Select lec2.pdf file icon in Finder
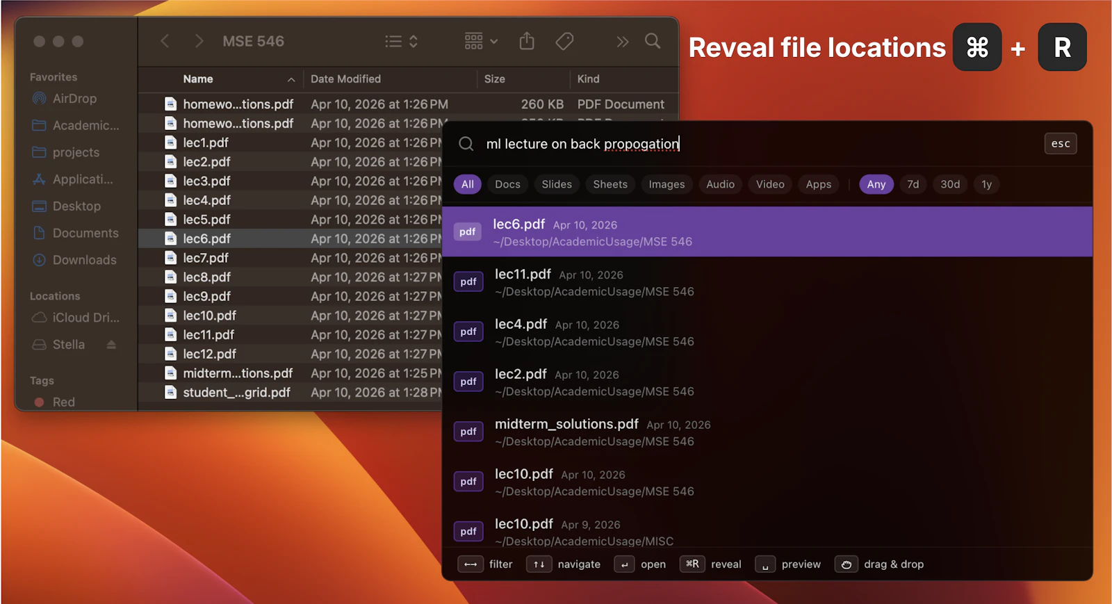Viewport: 1112px width, 604px height. tap(170, 162)
